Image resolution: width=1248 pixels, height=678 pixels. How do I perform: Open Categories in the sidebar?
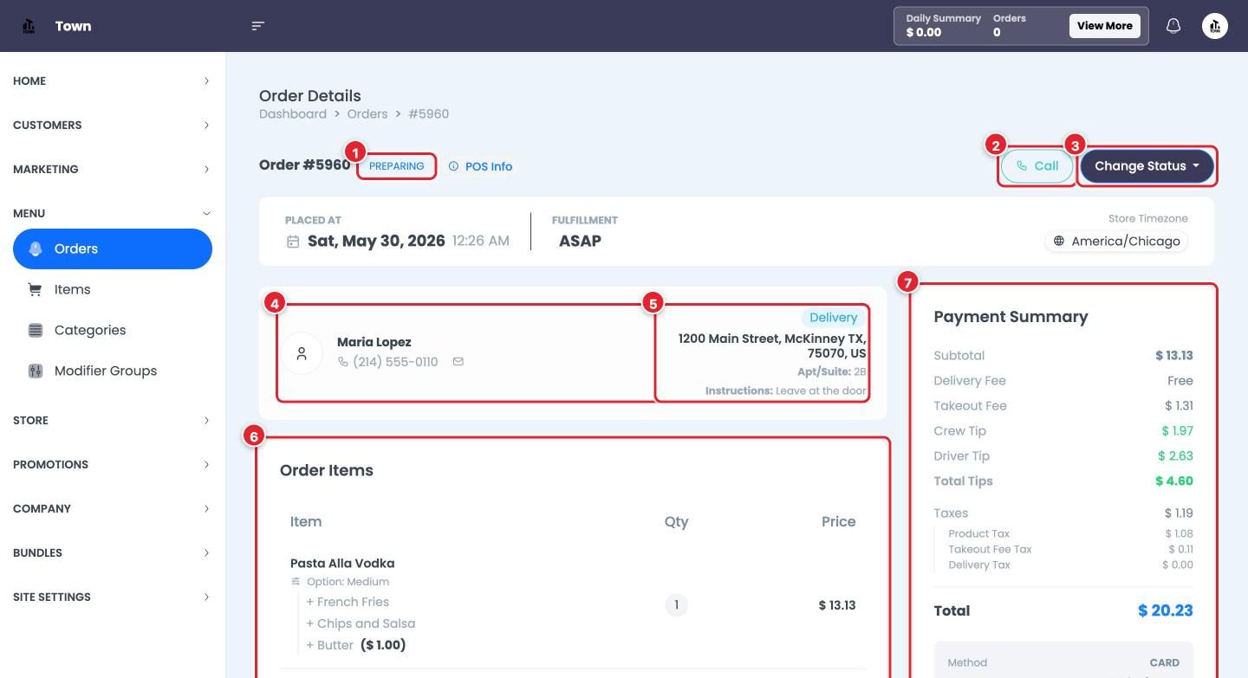click(113, 330)
